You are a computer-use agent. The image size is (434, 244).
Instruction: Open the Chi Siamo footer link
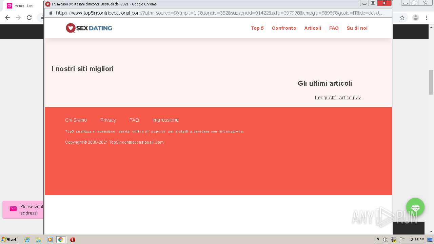click(76, 120)
